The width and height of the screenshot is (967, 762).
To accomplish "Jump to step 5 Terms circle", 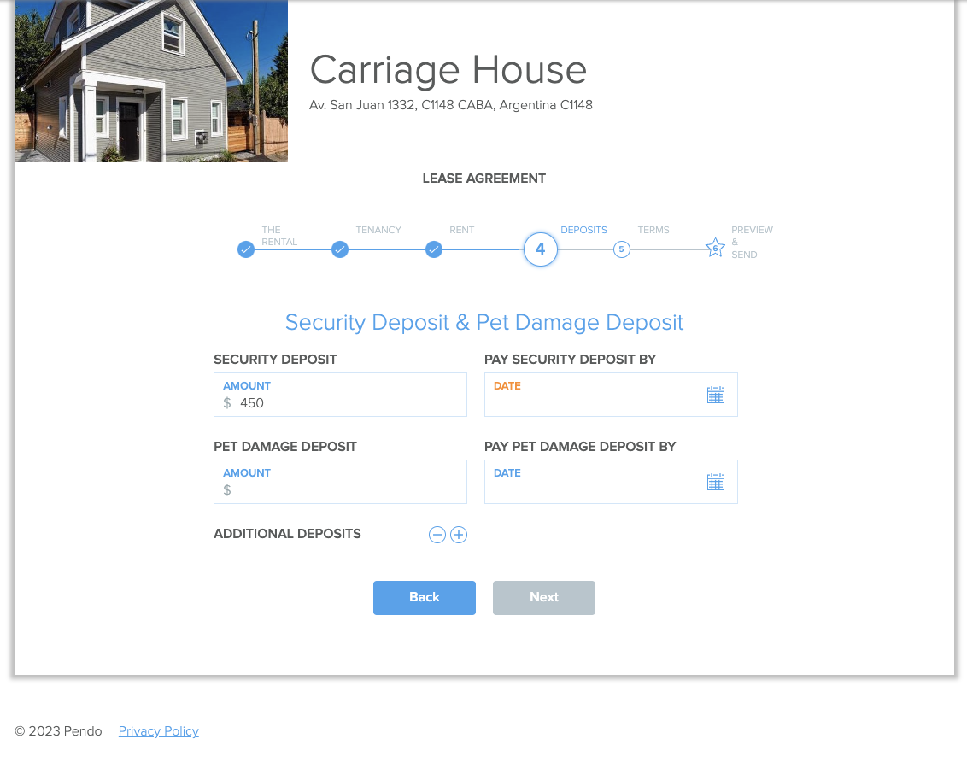I will (x=622, y=249).
